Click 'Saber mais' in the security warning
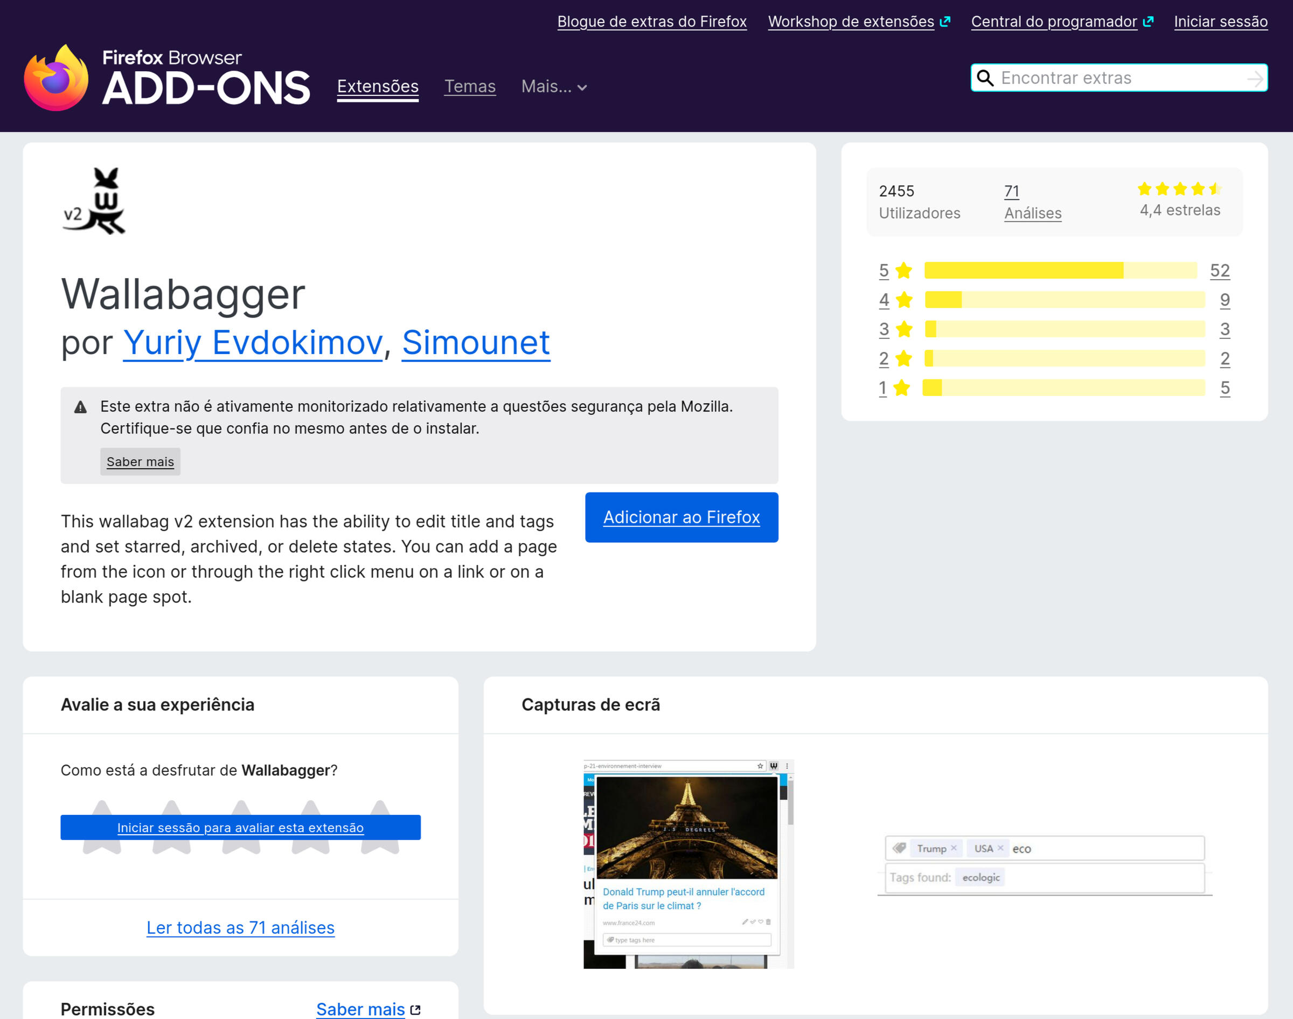This screenshot has height=1019, width=1293. tap(140, 461)
